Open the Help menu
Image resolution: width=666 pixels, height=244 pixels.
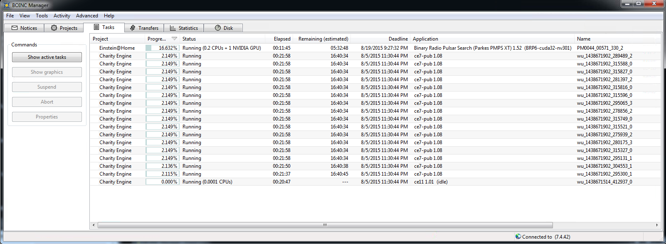point(109,16)
